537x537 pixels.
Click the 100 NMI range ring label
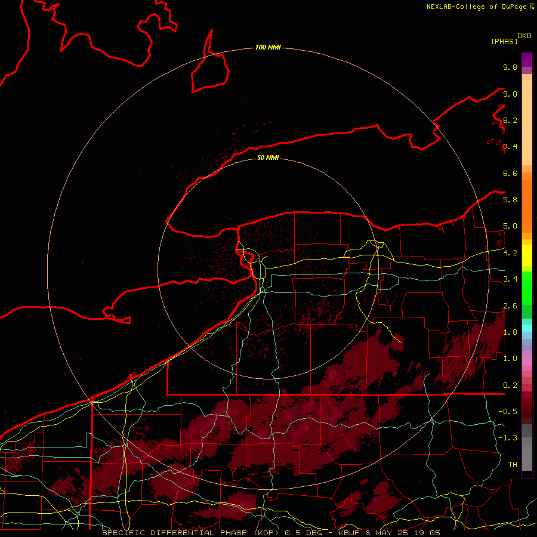[268, 47]
